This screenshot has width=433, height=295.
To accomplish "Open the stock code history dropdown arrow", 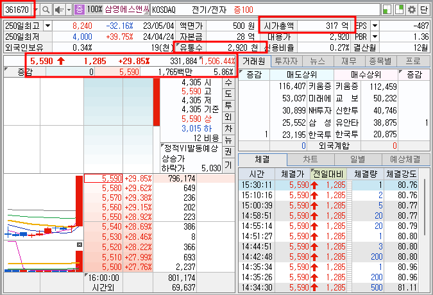I will point(35,10).
